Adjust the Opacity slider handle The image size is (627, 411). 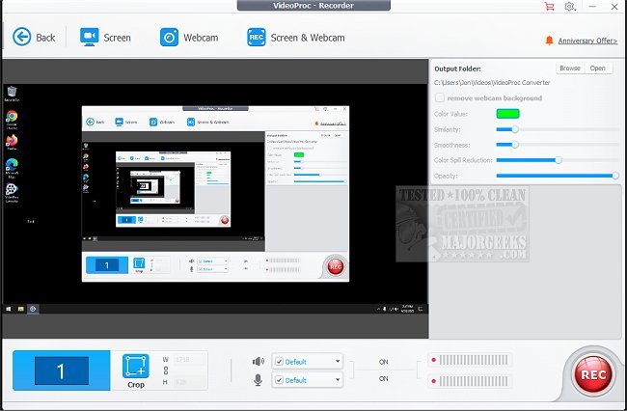[x=615, y=176]
